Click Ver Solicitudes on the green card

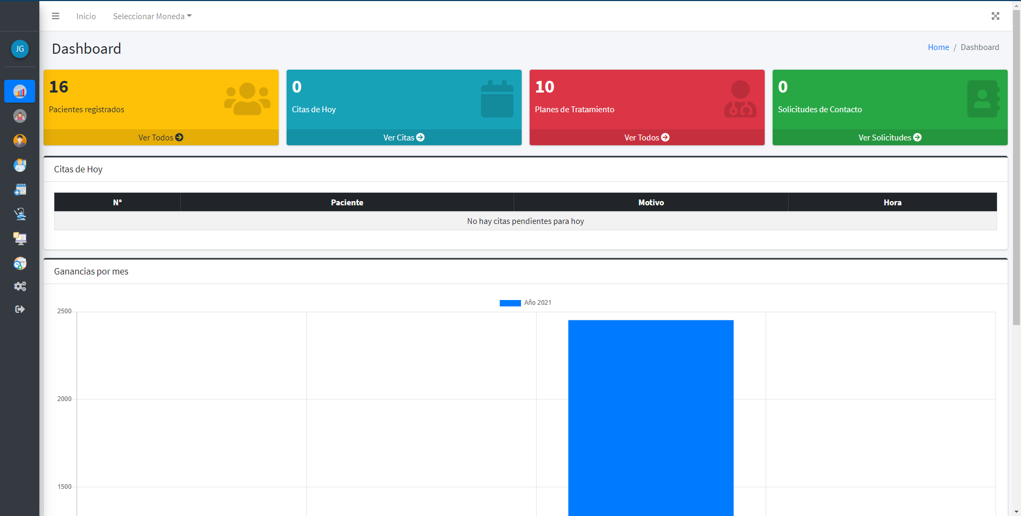coord(890,137)
